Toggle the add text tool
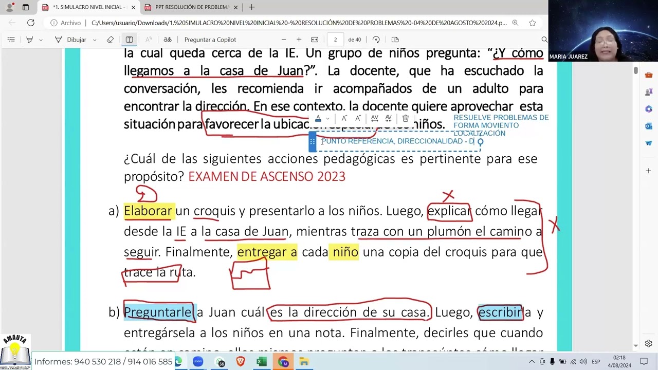The height and width of the screenshot is (370, 658). pyautogui.click(x=129, y=40)
